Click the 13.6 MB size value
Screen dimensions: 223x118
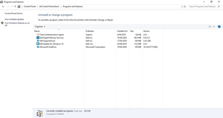137,44
